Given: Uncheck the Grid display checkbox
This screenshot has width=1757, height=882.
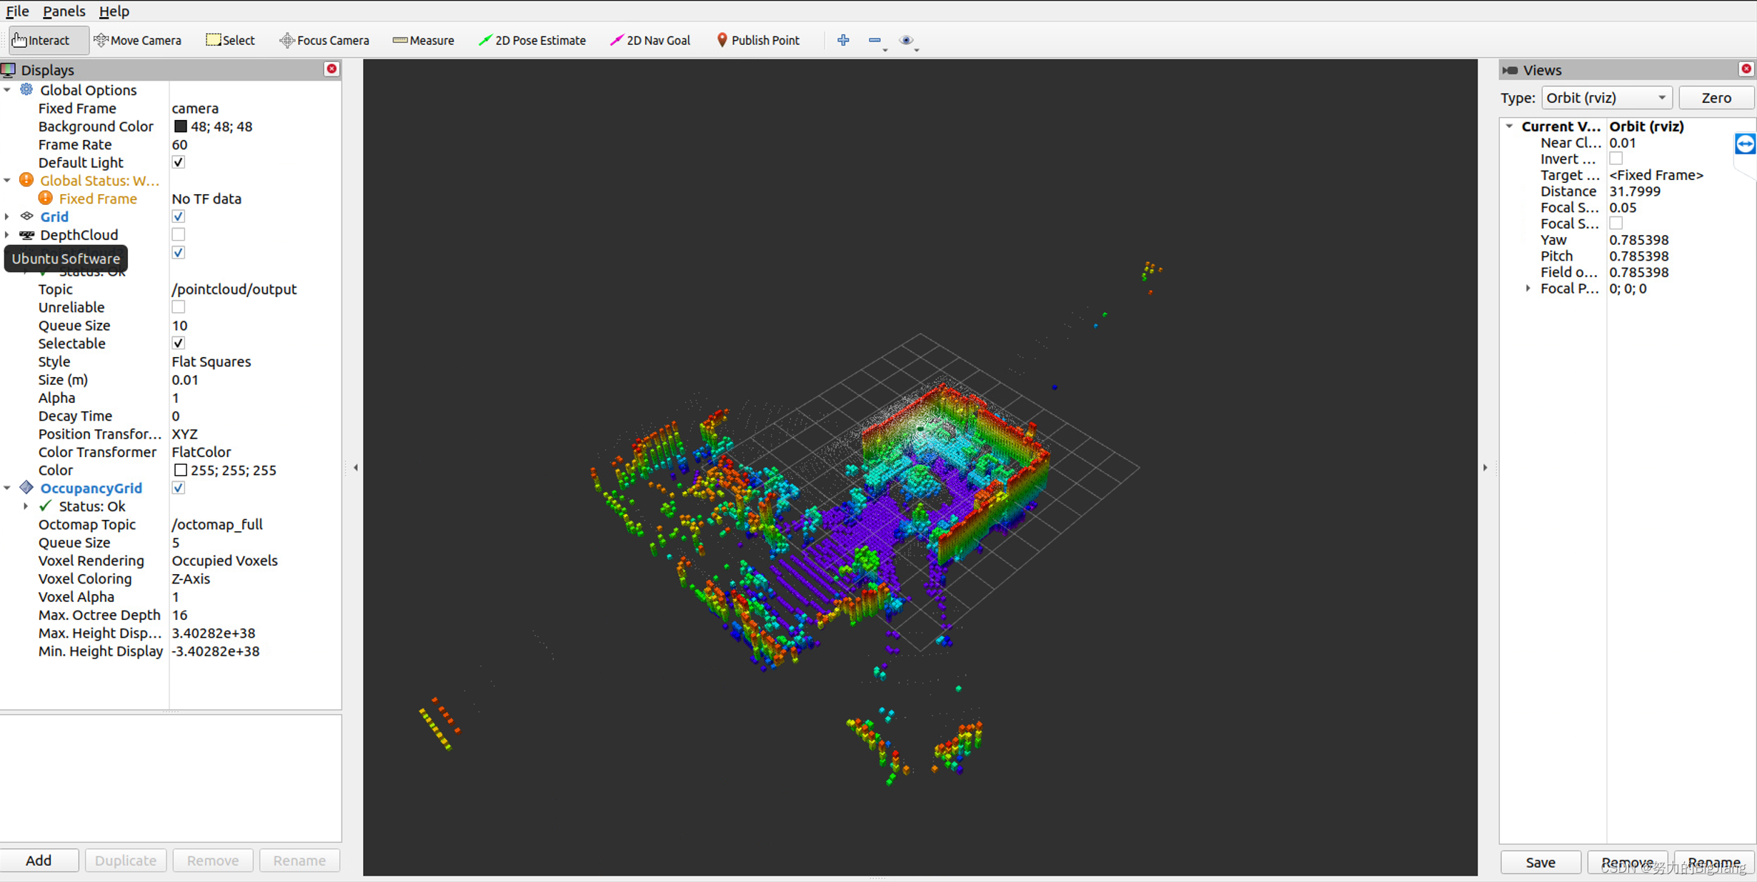Looking at the screenshot, I should 179,216.
